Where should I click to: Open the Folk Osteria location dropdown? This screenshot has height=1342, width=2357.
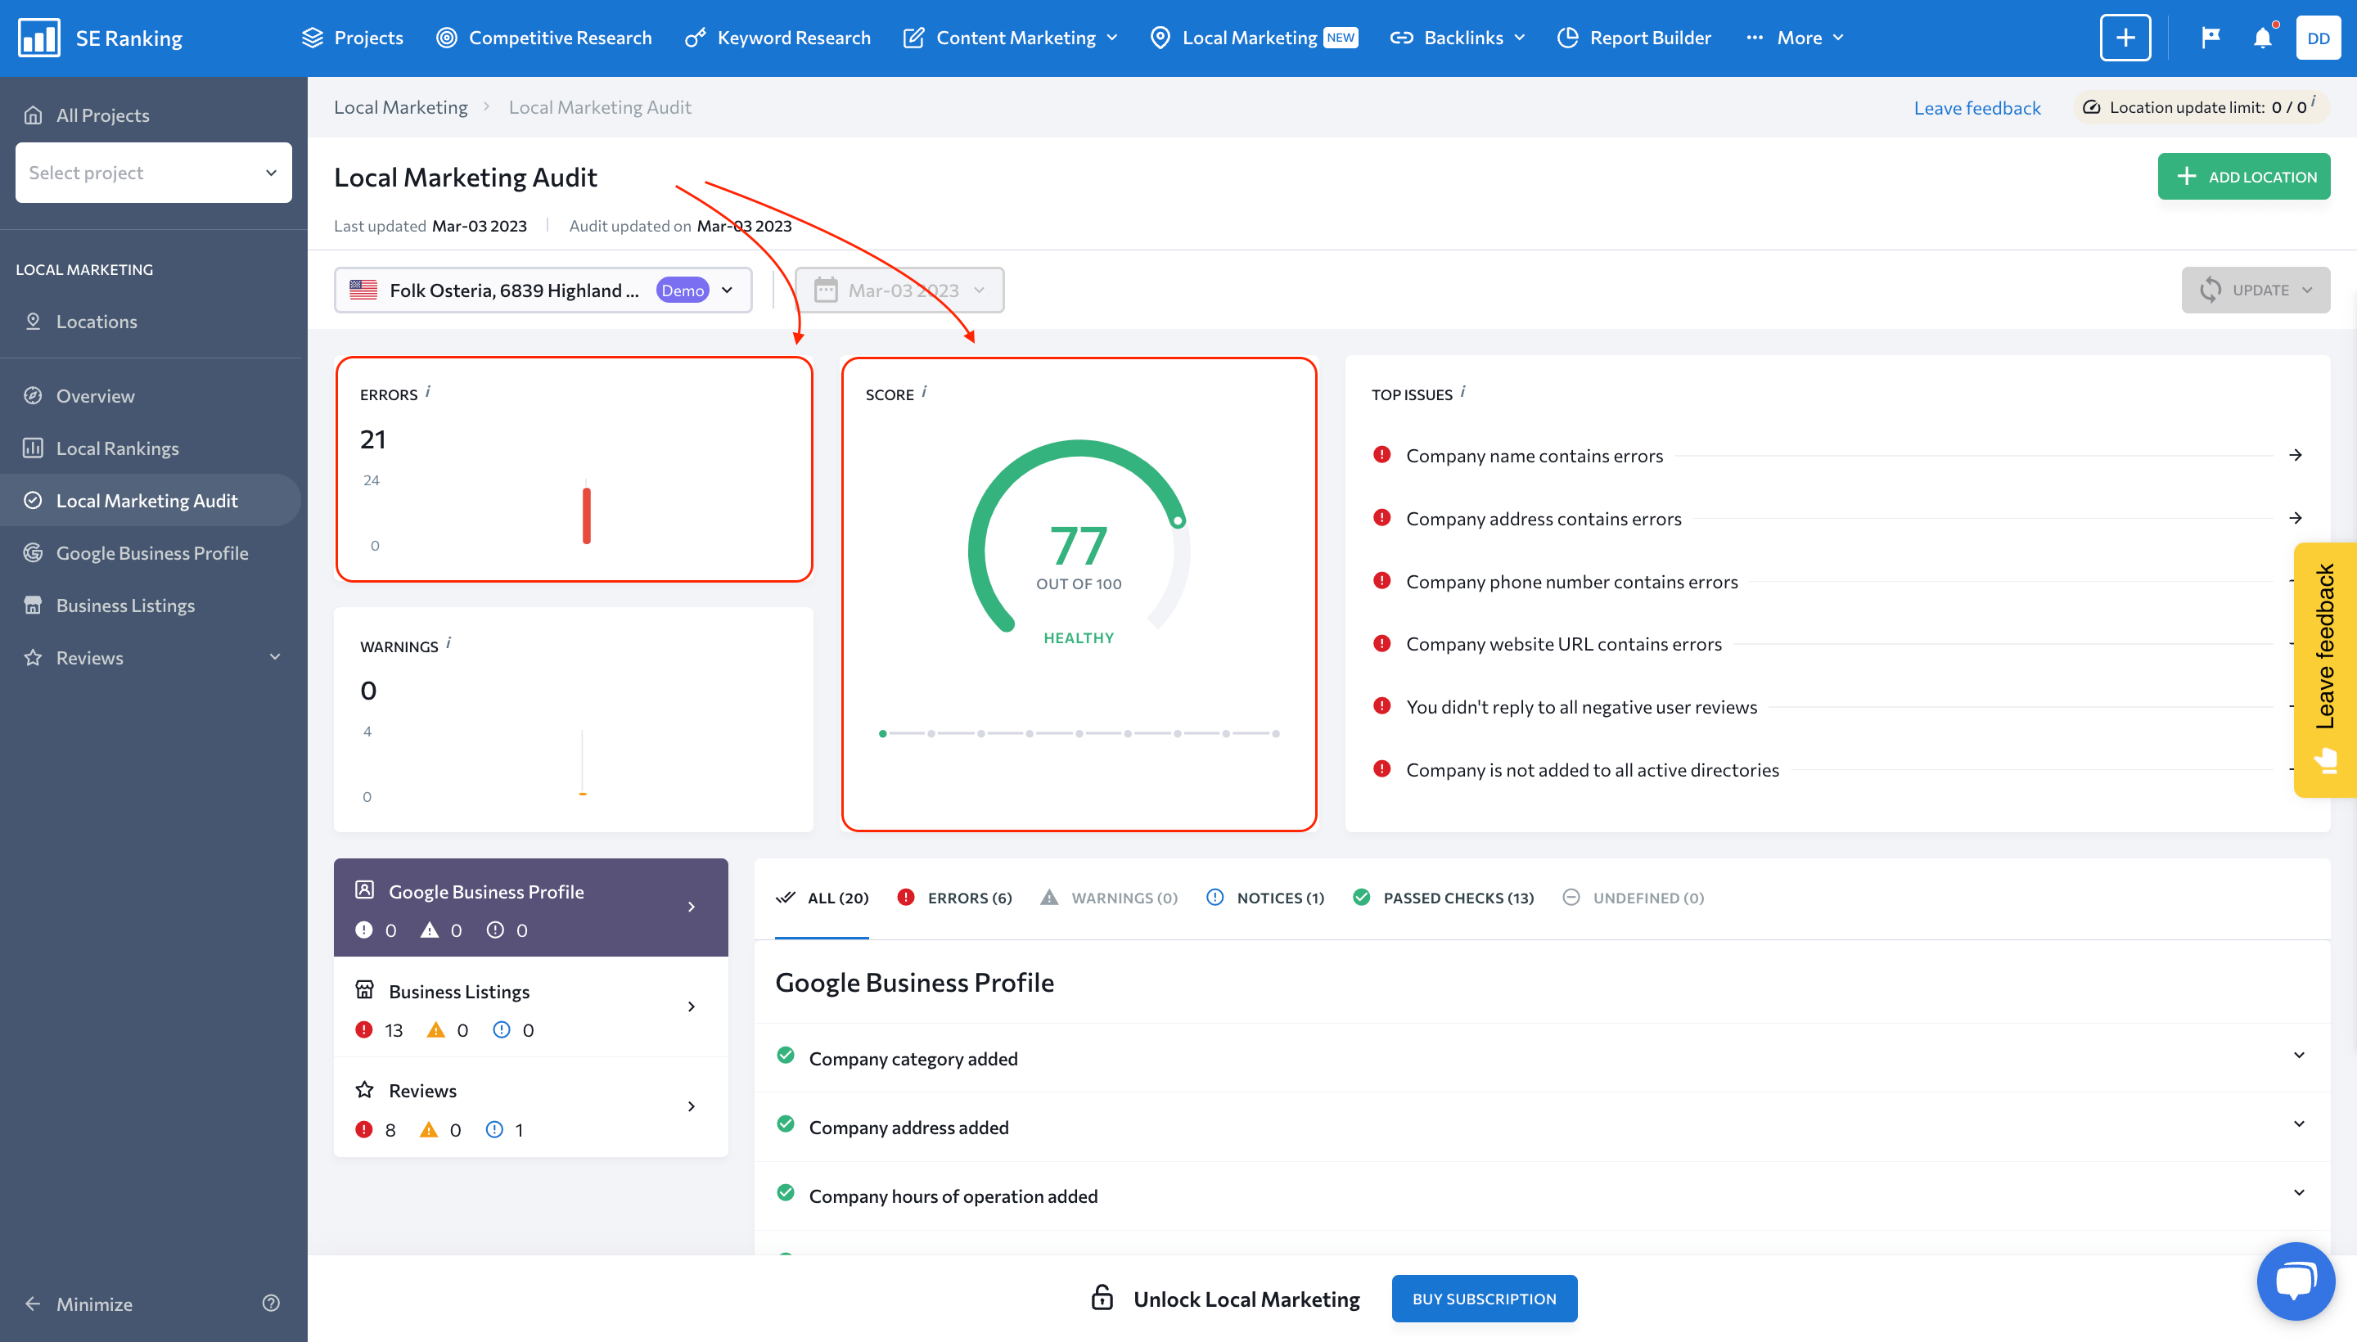(x=543, y=290)
